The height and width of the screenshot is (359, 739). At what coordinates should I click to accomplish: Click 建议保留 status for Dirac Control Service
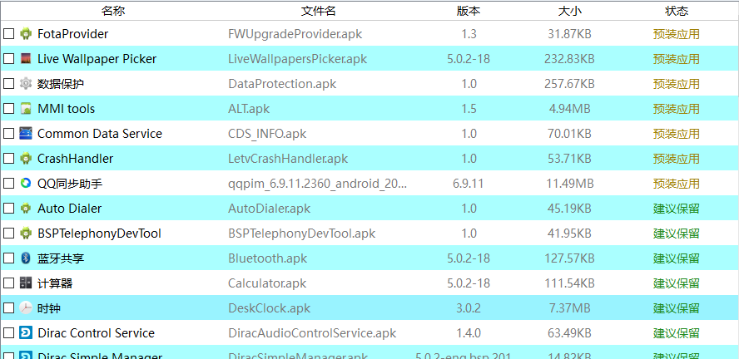click(x=677, y=333)
